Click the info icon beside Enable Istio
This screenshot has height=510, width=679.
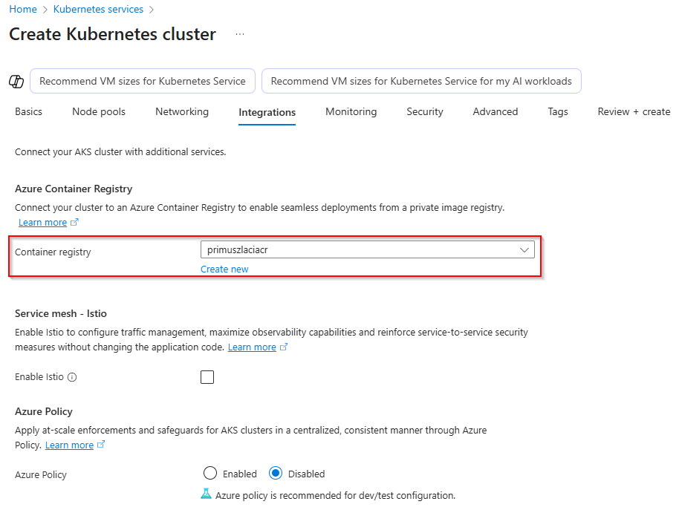(72, 377)
